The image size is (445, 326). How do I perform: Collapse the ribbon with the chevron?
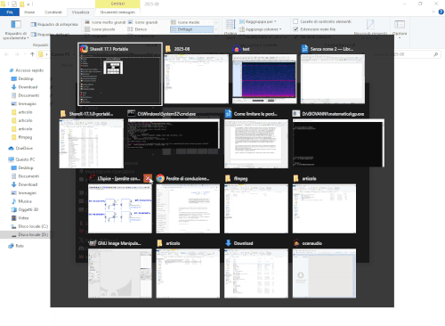pos(433,12)
